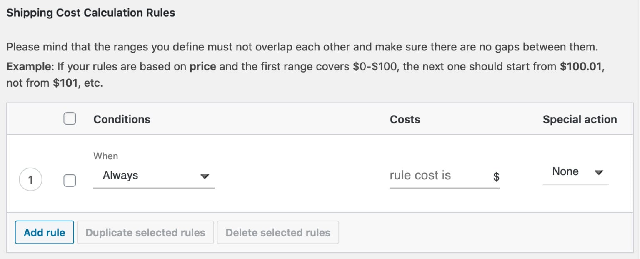Click Delete selected rules
Image resolution: width=640 pixels, height=259 pixels.
278,232
